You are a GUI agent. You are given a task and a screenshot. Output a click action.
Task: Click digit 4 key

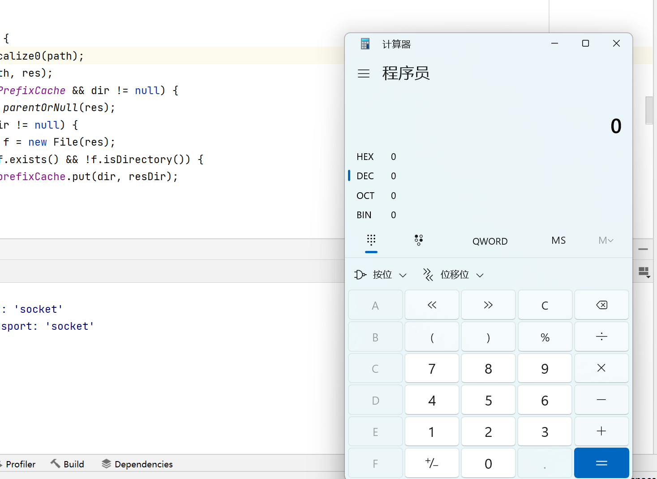pos(432,400)
